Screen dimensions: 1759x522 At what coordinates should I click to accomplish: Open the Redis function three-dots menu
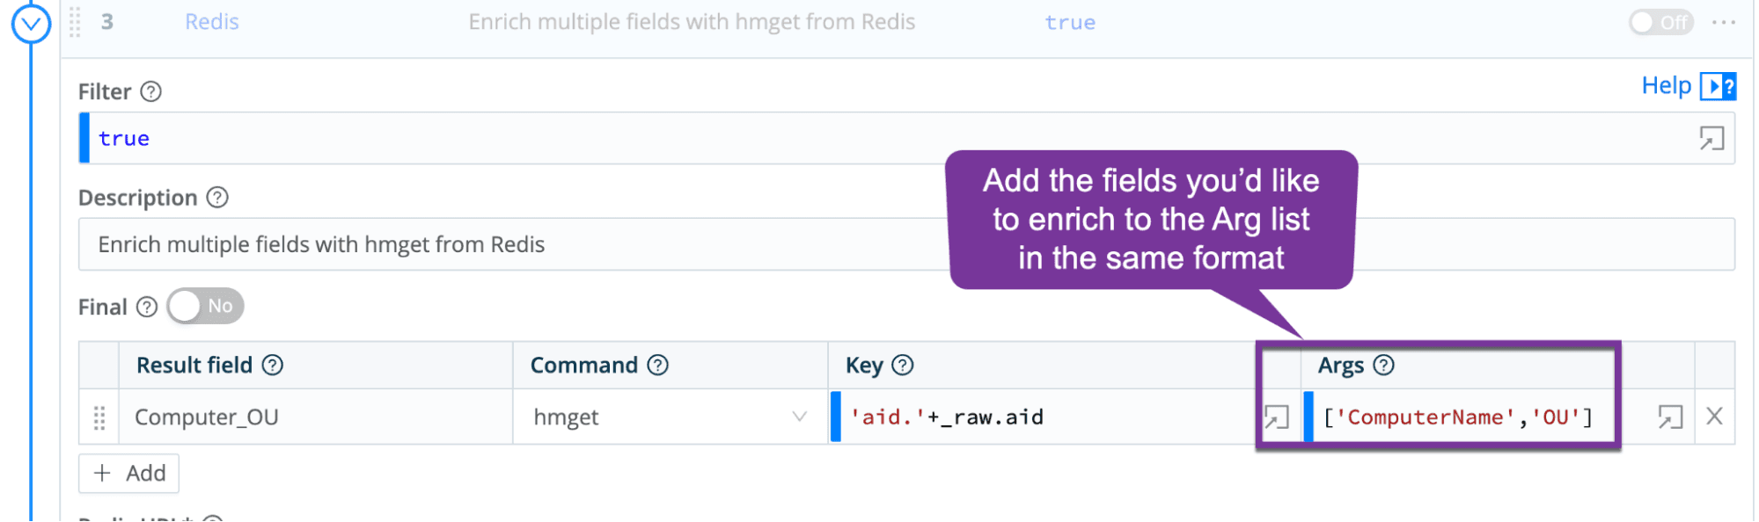1724,22
